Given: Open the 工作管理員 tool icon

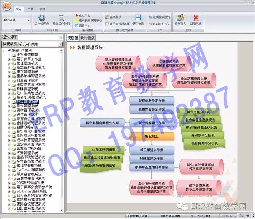Looking at the screenshot, I should tap(42, 20).
